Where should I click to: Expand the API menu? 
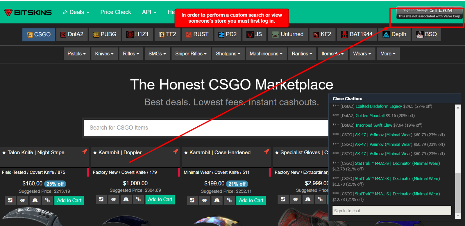tap(149, 12)
